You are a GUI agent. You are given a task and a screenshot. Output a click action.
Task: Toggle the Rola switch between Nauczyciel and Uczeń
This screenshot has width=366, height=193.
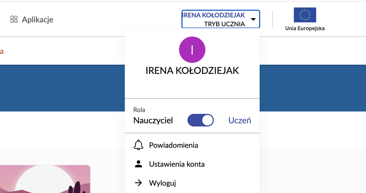click(201, 120)
